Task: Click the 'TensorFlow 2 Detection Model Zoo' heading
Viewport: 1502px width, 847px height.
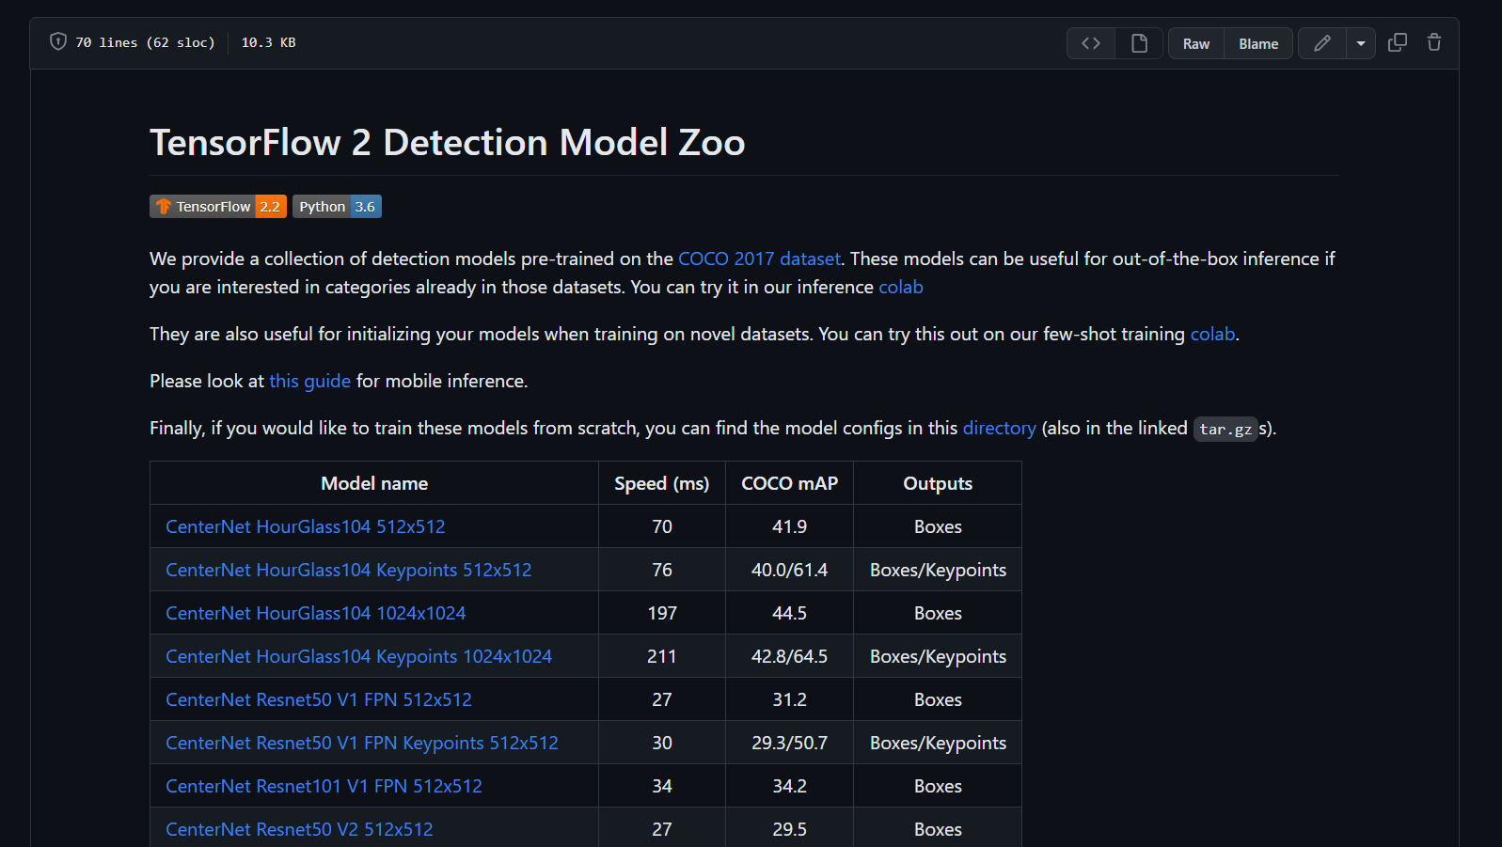Action: (448, 143)
